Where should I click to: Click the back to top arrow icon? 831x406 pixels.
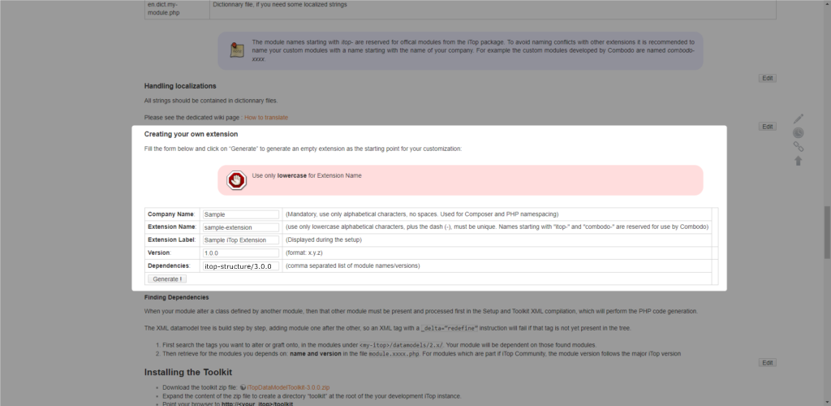pyautogui.click(x=799, y=161)
